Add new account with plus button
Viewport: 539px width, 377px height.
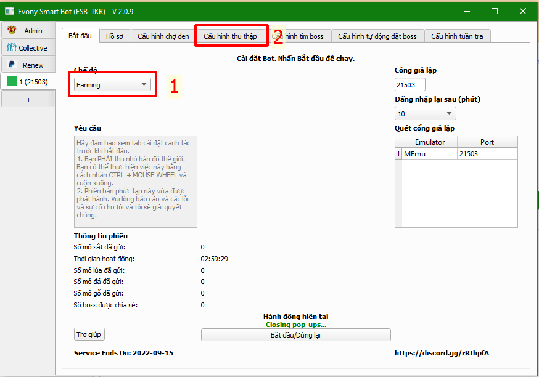coord(28,100)
